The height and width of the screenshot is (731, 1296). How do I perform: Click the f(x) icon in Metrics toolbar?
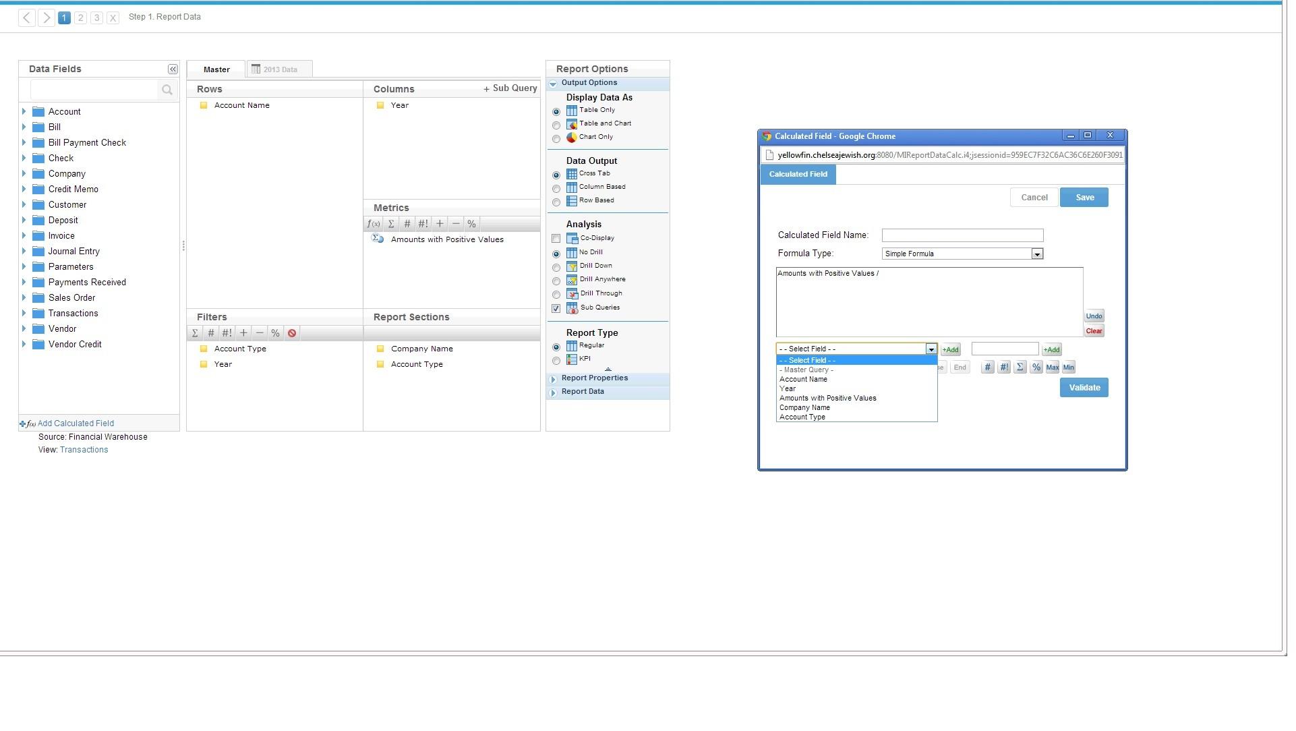pos(373,224)
